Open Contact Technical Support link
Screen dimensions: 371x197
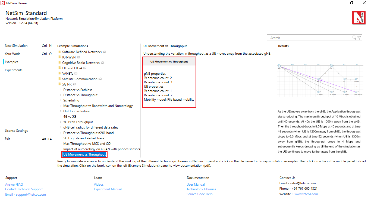click(24, 189)
